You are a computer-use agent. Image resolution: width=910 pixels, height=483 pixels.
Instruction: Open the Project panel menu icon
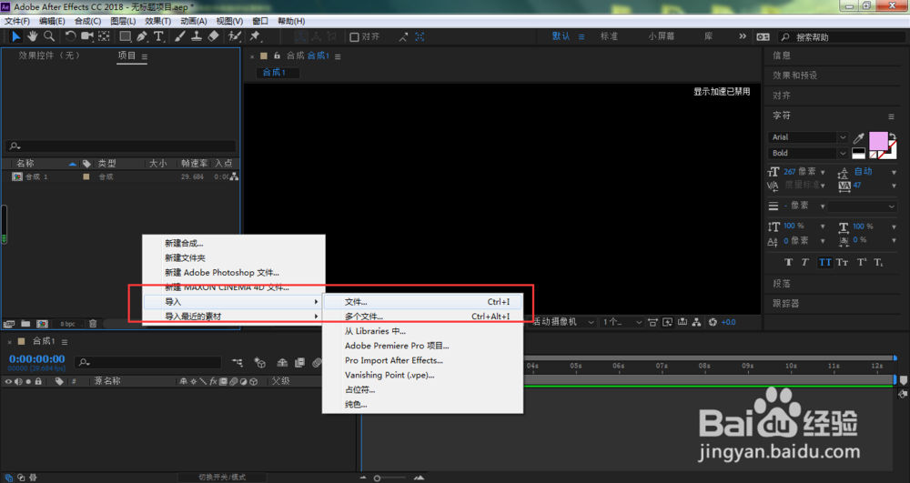[x=145, y=56]
